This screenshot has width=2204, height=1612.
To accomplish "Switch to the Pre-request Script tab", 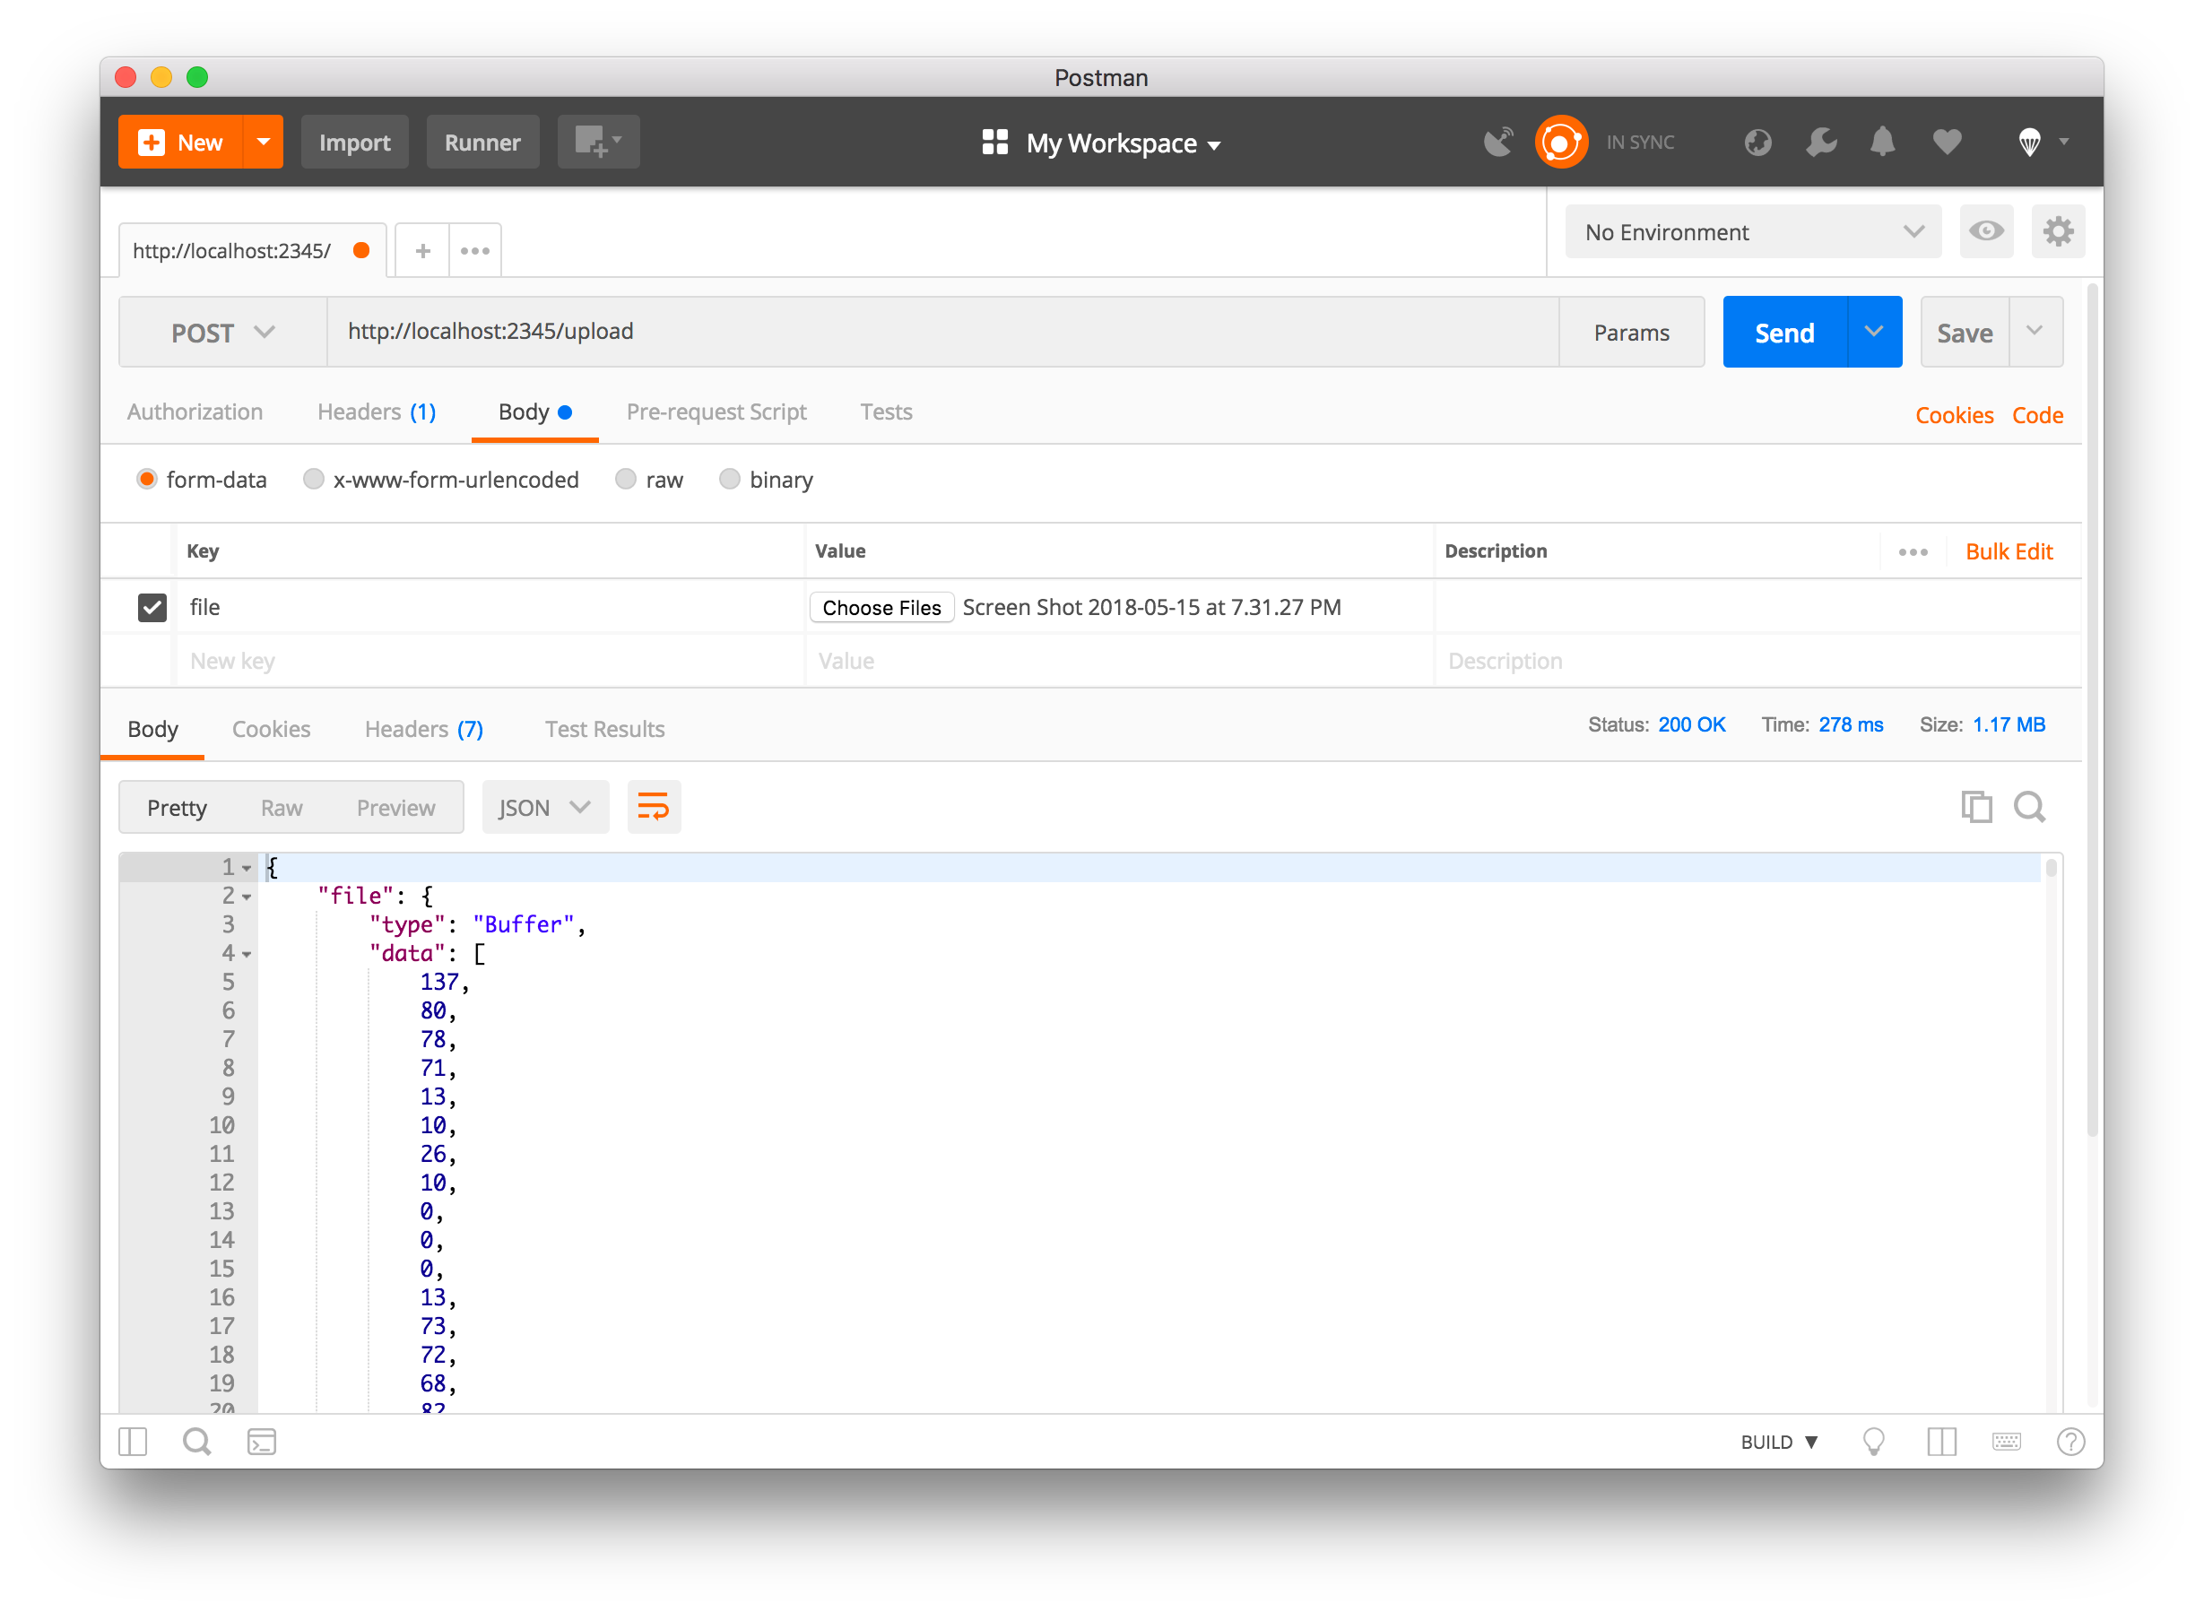I will [x=716, y=412].
